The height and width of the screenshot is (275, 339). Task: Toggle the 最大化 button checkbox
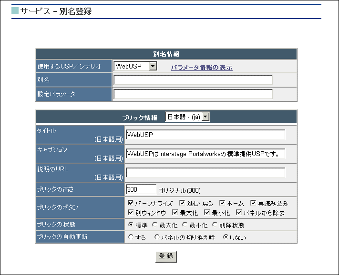(175, 213)
